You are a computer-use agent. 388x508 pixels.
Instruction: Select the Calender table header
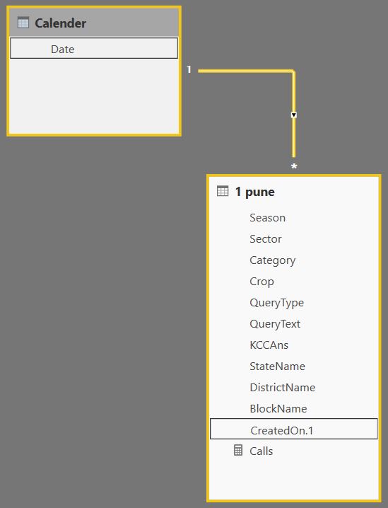click(94, 23)
